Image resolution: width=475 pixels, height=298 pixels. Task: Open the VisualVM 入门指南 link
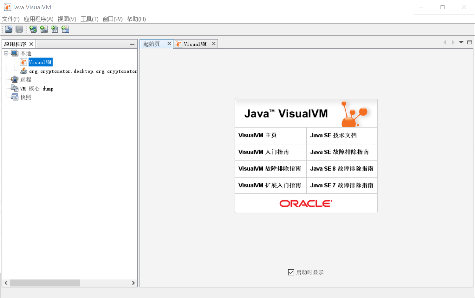263,152
